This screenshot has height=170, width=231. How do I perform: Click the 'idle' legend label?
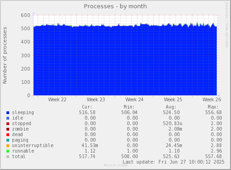[17, 118]
